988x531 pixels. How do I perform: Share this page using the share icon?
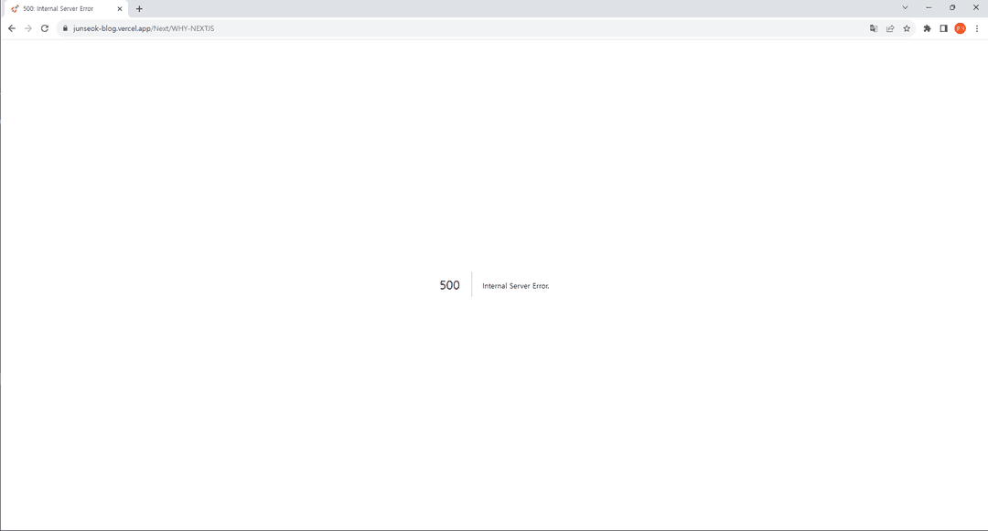point(890,28)
